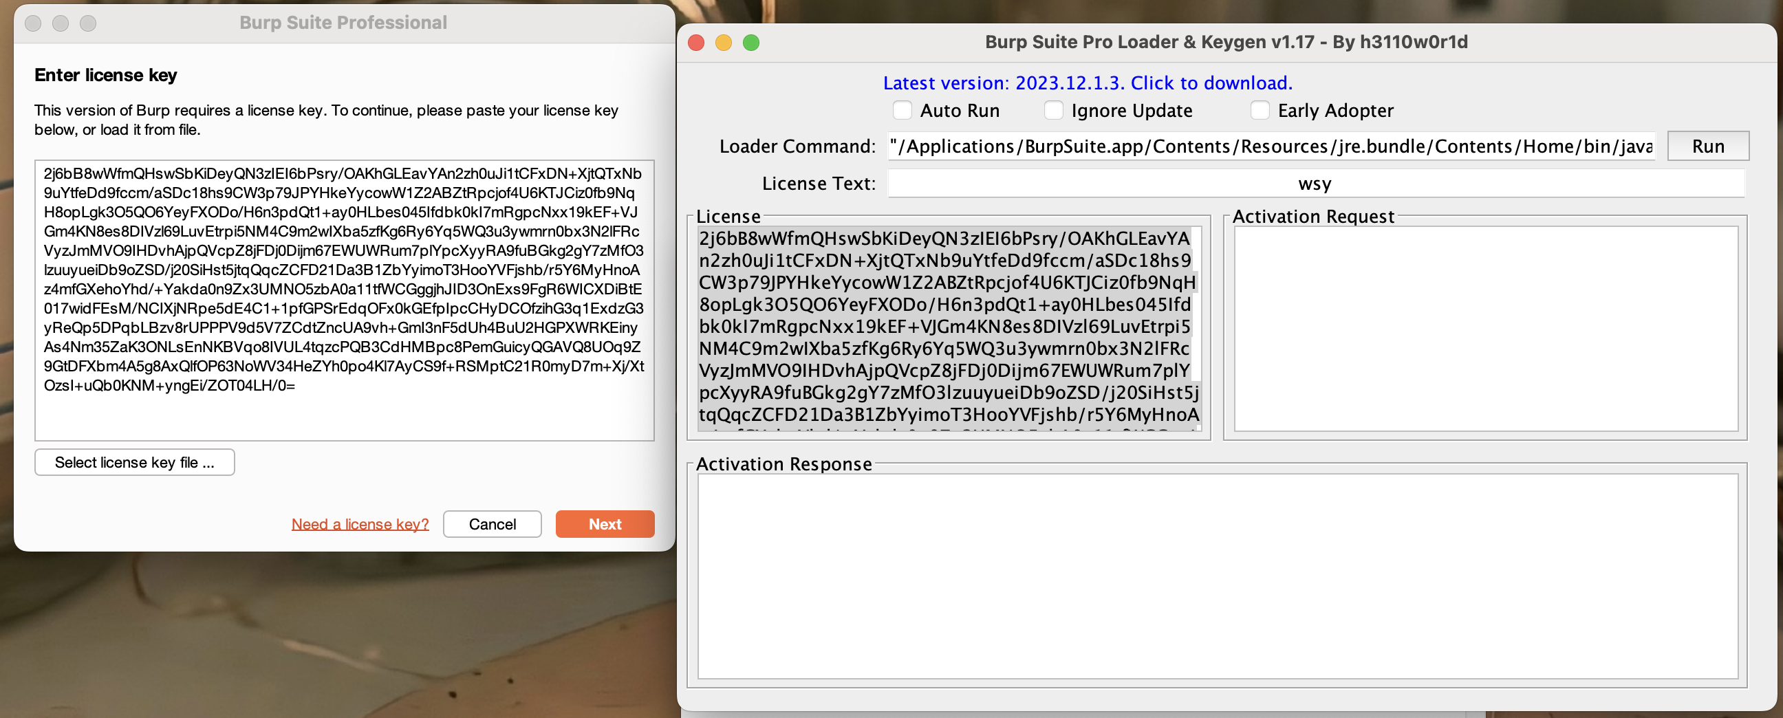Click Cancel in Burp license dialog
1783x718 pixels.
[492, 524]
